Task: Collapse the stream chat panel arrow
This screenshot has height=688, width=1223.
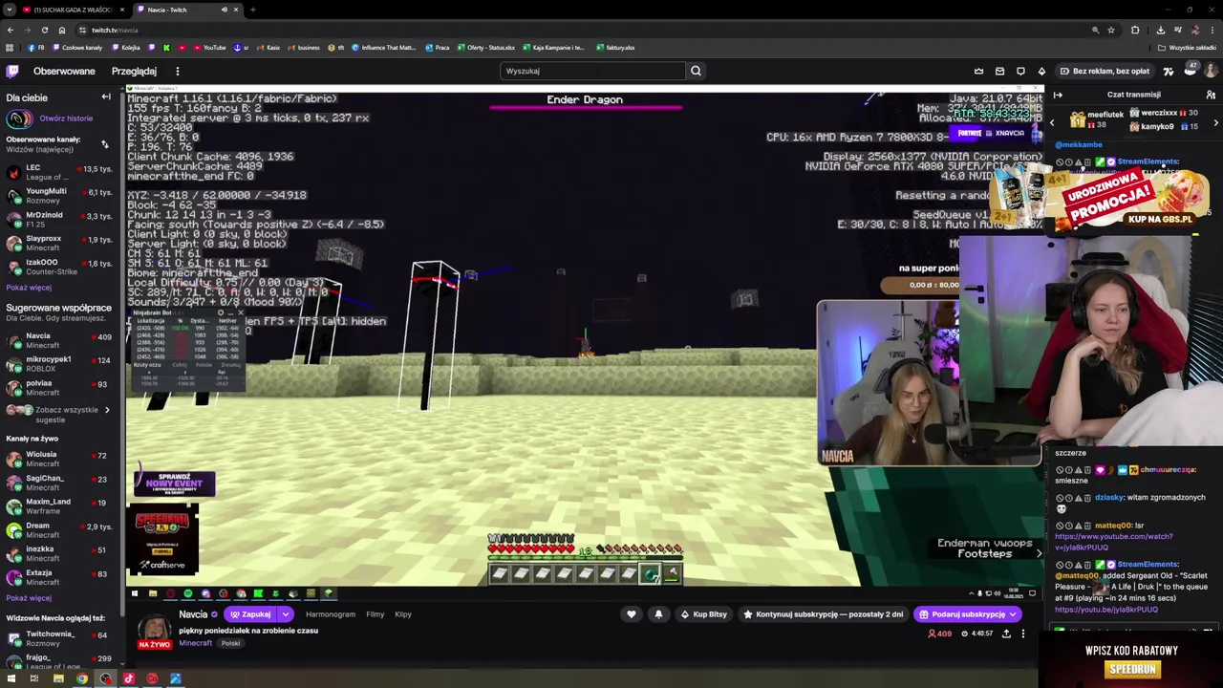Action: (1057, 95)
